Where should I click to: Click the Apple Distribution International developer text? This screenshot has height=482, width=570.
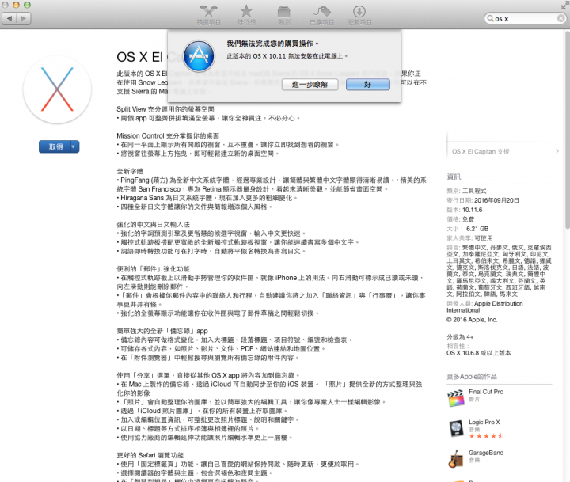(x=484, y=307)
